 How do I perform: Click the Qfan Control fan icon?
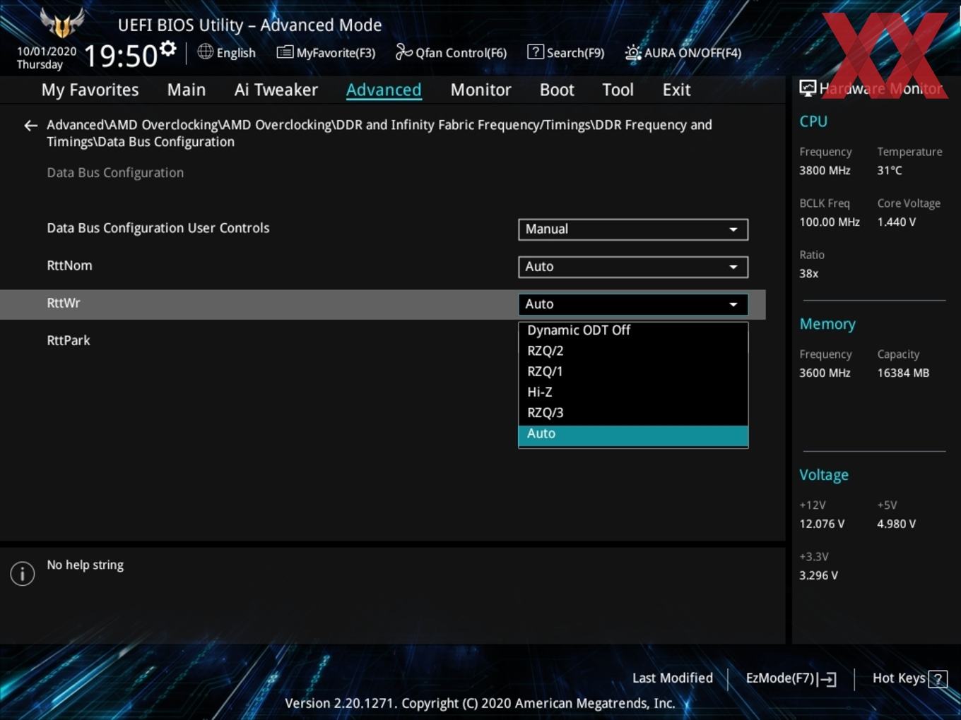pos(403,52)
